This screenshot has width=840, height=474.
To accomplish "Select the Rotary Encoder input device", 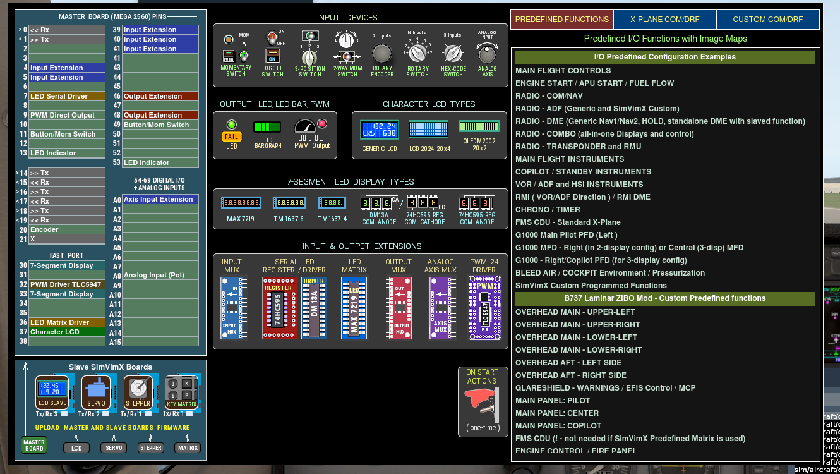I will tap(381, 53).
